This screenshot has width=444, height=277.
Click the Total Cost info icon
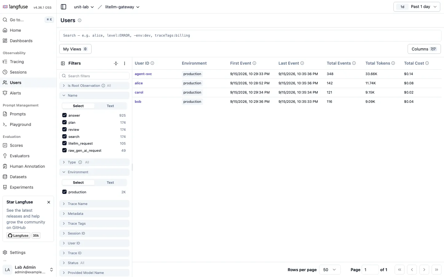pyautogui.click(x=427, y=63)
